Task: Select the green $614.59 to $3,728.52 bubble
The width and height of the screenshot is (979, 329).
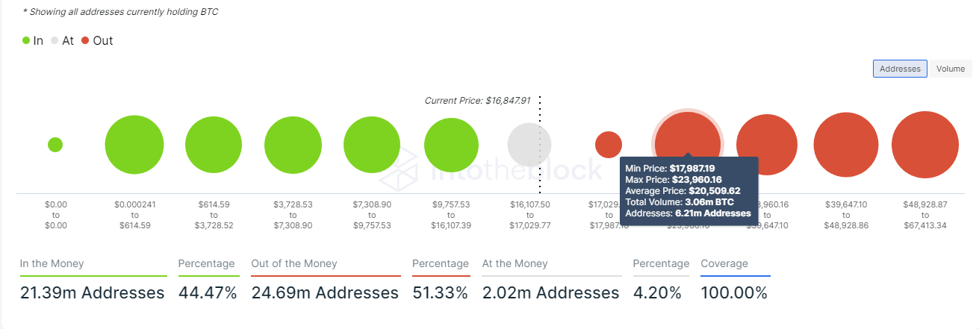Action: pos(214,145)
